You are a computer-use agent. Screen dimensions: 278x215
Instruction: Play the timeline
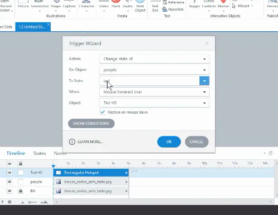pyautogui.click(x=2, y=202)
